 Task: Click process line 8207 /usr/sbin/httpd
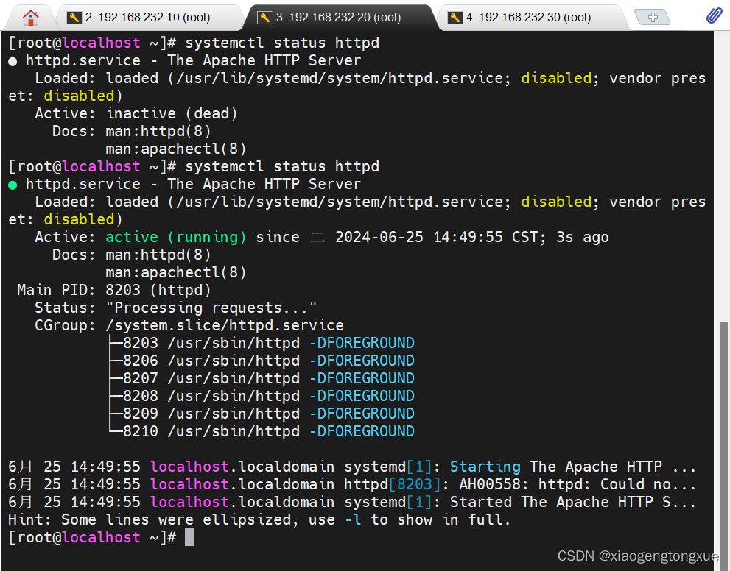pos(262,378)
